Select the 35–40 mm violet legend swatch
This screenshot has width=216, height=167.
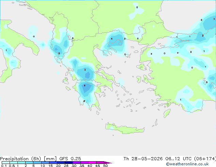84,163
